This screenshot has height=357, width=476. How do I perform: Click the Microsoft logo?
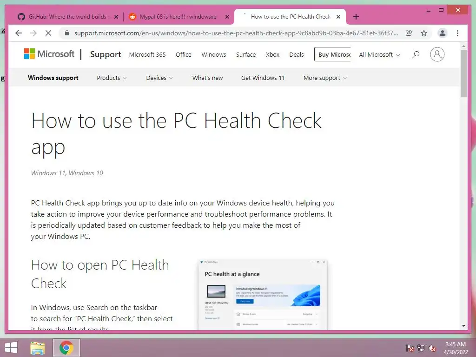coord(49,54)
